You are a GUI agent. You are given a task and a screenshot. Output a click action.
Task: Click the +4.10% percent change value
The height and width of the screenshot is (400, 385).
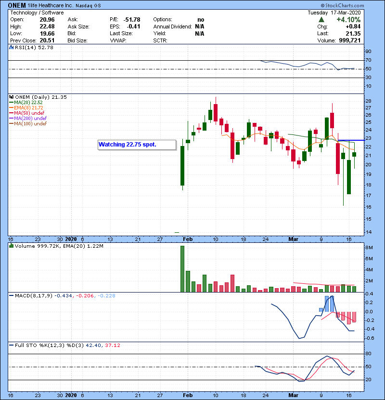pyautogui.click(x=348, y=20)
